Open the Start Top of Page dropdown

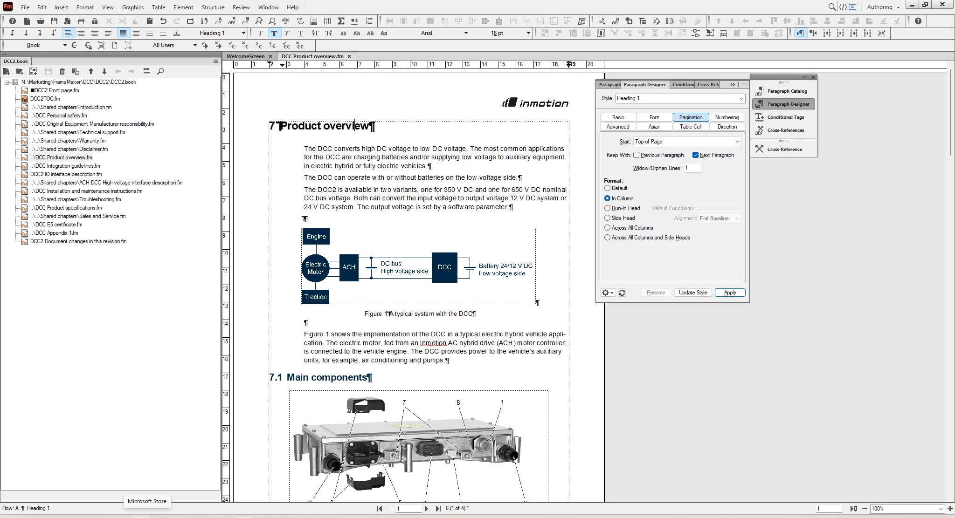coord(737,142)
